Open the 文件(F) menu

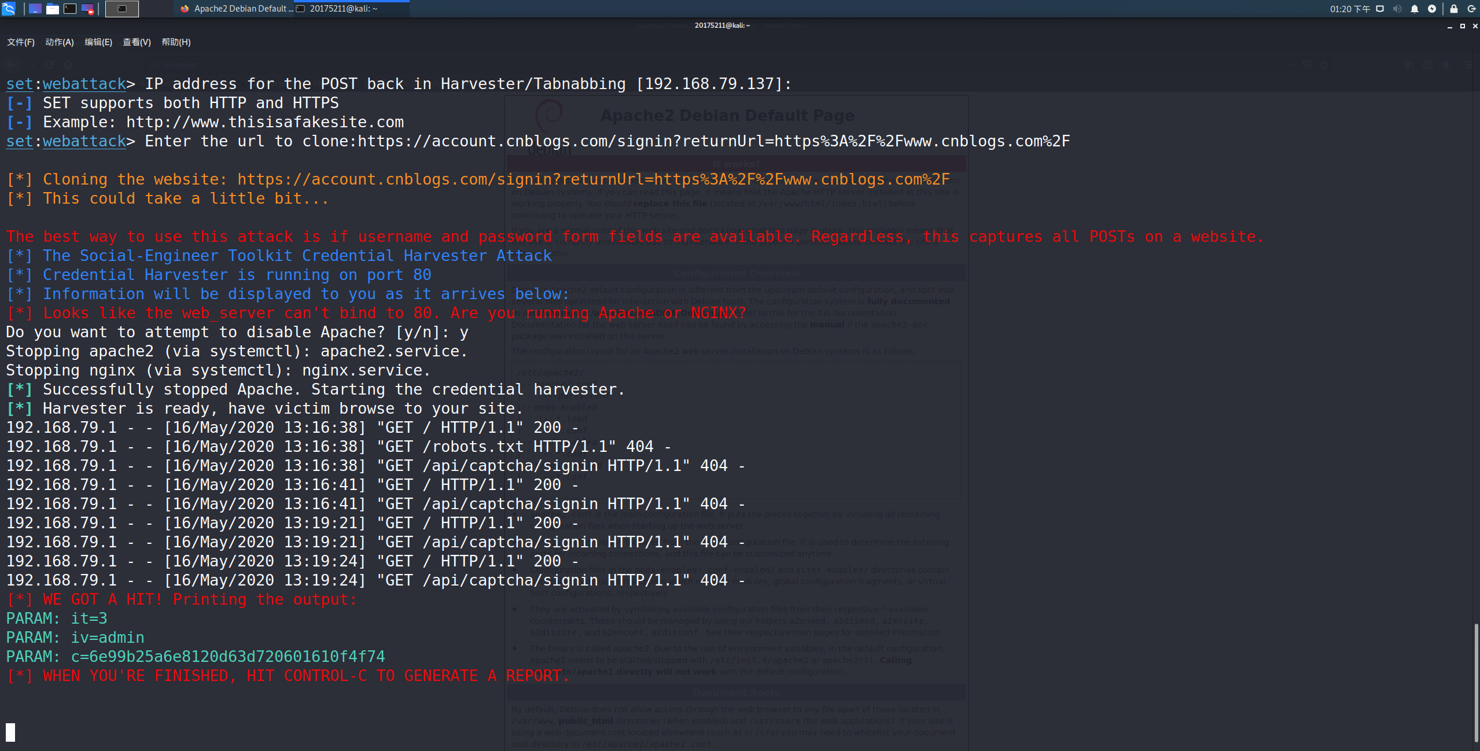click(21, 42)
